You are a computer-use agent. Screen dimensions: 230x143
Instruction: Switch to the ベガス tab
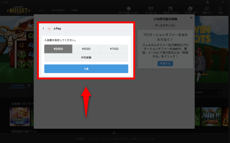(x=74, y=11)
